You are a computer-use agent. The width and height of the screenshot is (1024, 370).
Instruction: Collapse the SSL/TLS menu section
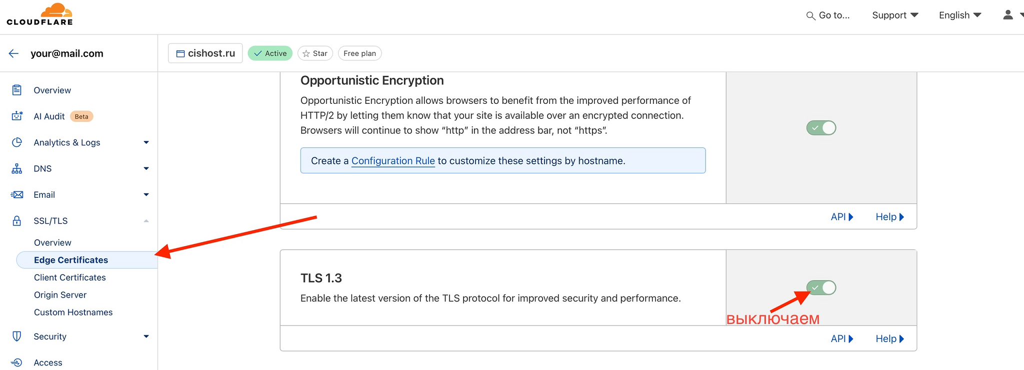[x=146, y=221]
